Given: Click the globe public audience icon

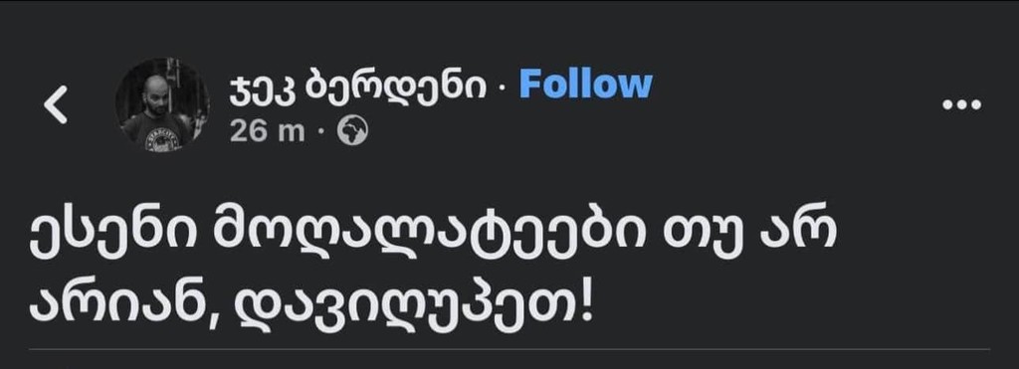Looking at the screenshot, I should [x=352, y=132].
